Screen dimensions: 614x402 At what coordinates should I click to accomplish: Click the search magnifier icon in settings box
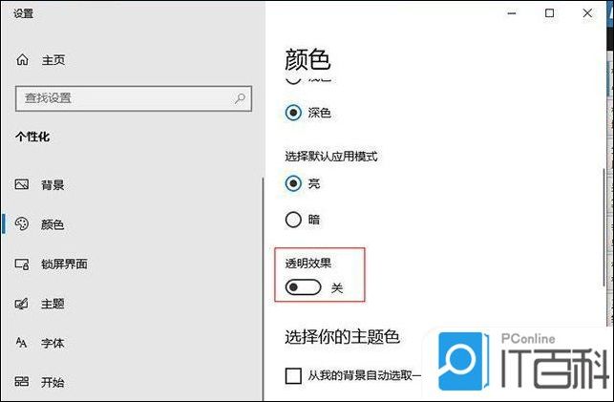click(x=240, y=98)
